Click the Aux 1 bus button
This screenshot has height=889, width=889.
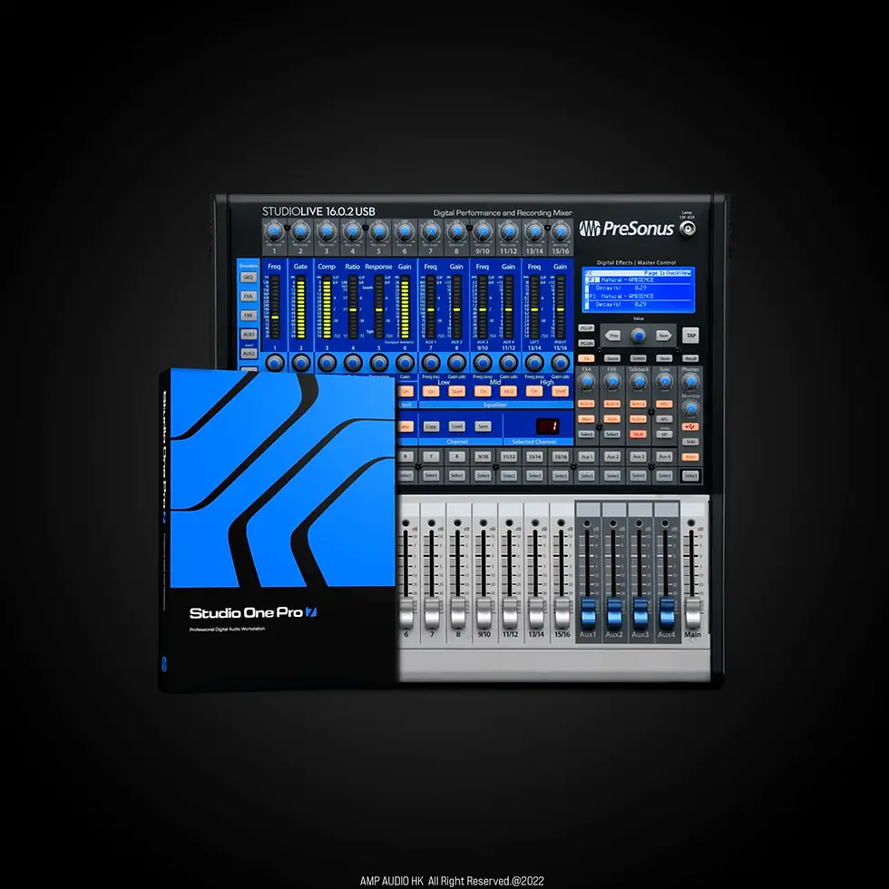586,456
